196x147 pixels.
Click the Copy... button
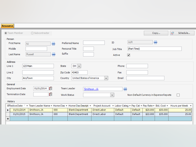[x=156, y=33]
